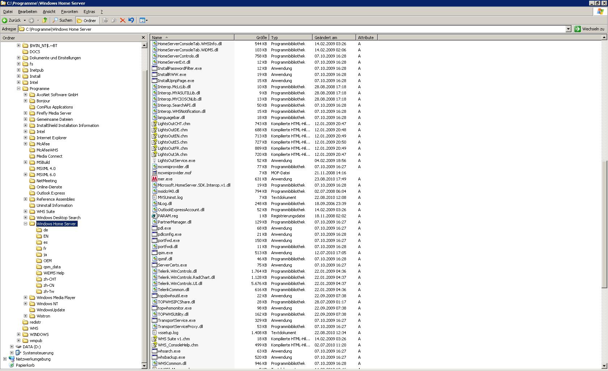Expand the Firefly Media Server node
Screen dimensions: 608x371
click(26, 113)
